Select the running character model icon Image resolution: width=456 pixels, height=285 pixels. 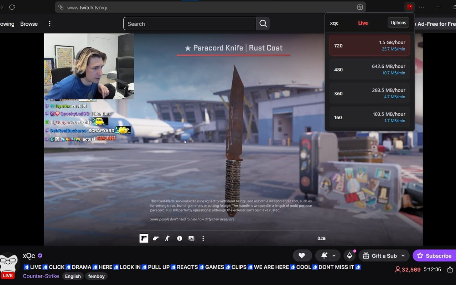pyautogui.click(x=167, y=238)
